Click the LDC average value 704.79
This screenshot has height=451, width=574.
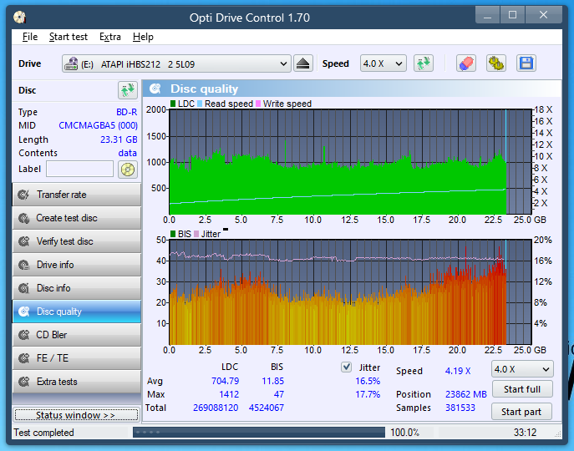click(x=225, y=381)
